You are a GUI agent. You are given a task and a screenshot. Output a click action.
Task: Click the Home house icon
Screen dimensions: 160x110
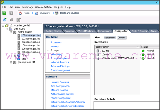tap(20, 13)
